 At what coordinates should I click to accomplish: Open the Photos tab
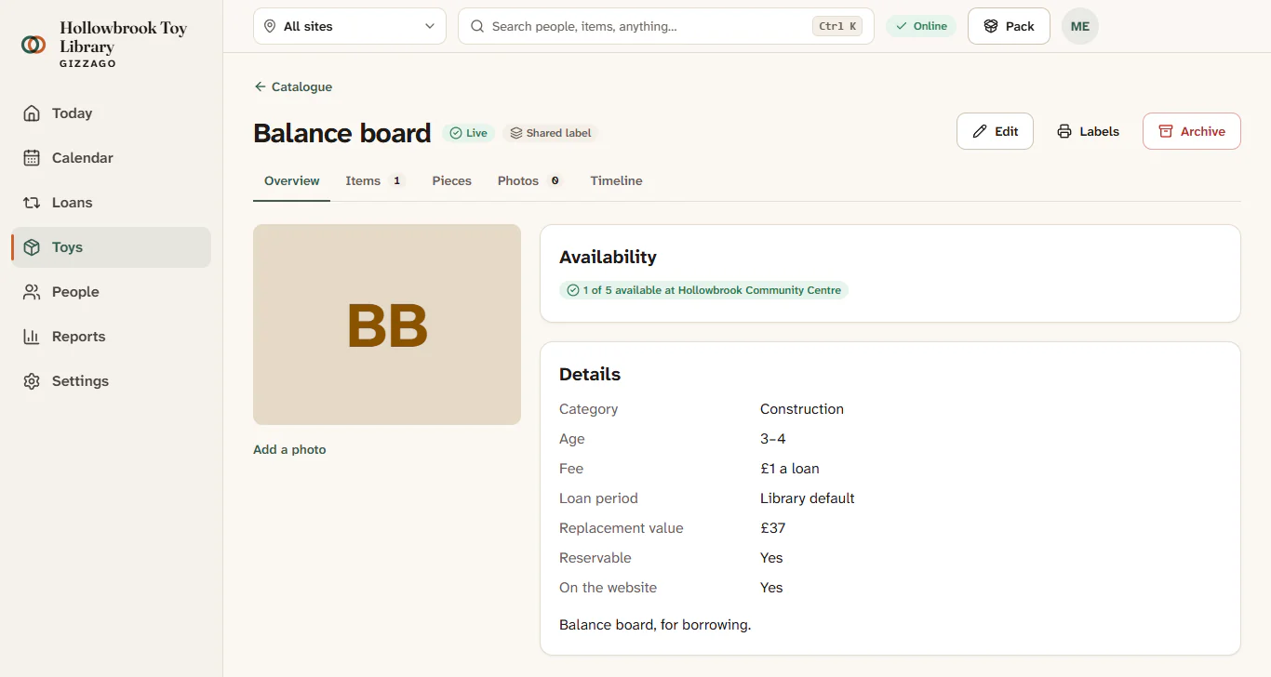point(530,181)
